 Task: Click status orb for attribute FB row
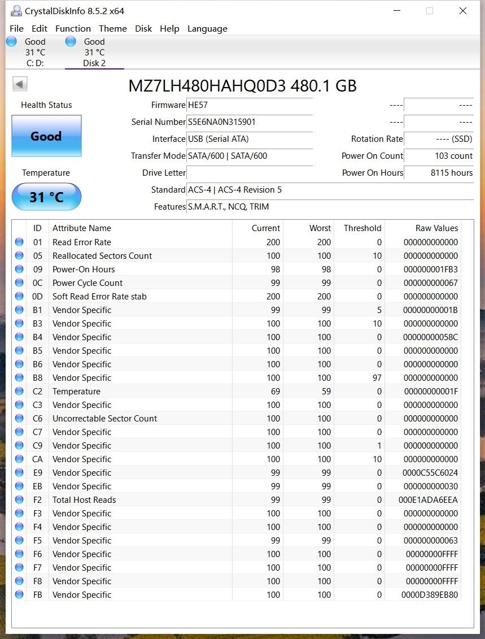coord(19,594)
